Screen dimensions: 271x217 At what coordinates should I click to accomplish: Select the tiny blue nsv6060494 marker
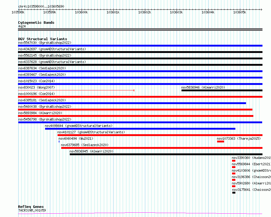59,142
